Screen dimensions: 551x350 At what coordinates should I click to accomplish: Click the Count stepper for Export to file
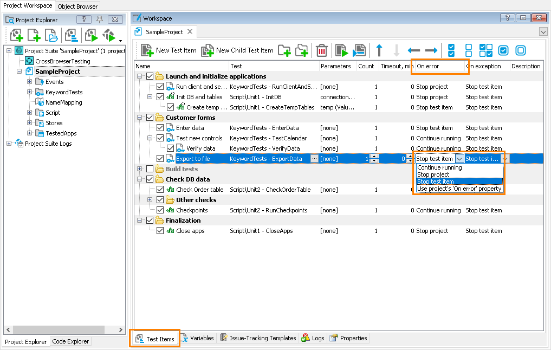[x=373, y=159]
